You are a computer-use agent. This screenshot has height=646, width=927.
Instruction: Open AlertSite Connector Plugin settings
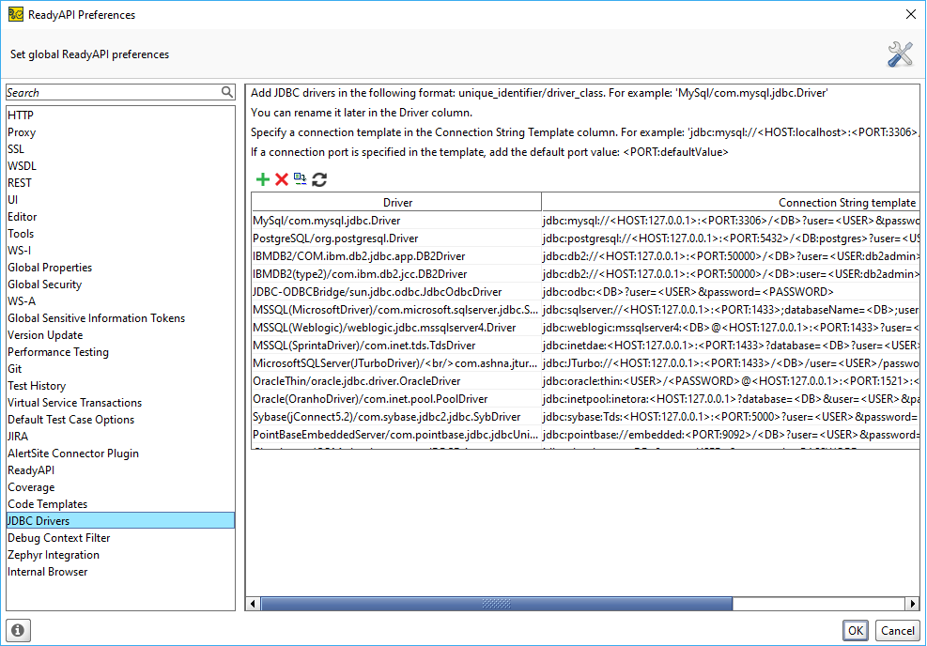pyautogui.click(x=120, y=454)
